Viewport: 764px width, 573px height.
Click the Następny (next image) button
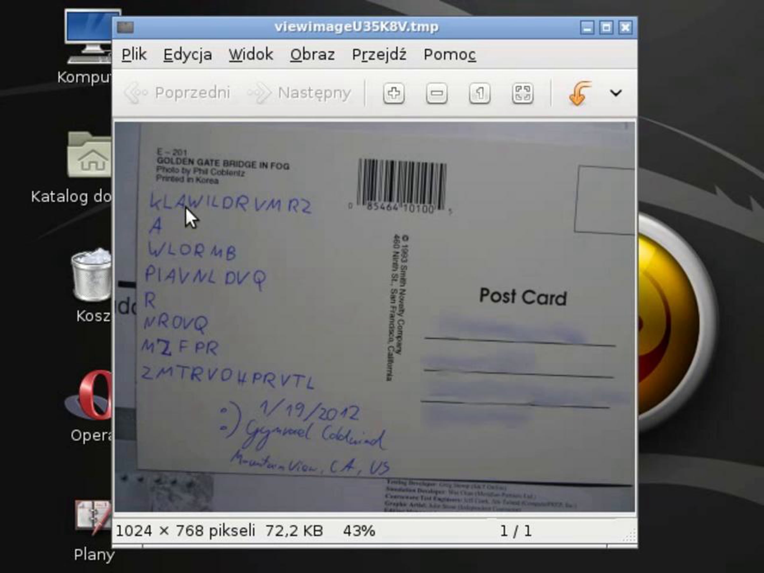point(299,93)
